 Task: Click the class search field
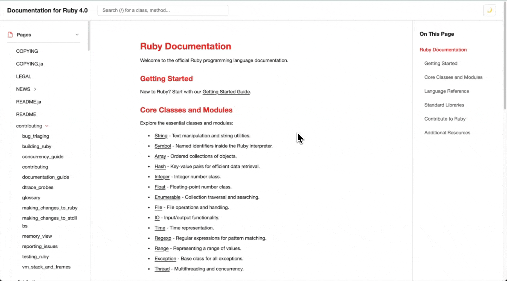(163, 10)
